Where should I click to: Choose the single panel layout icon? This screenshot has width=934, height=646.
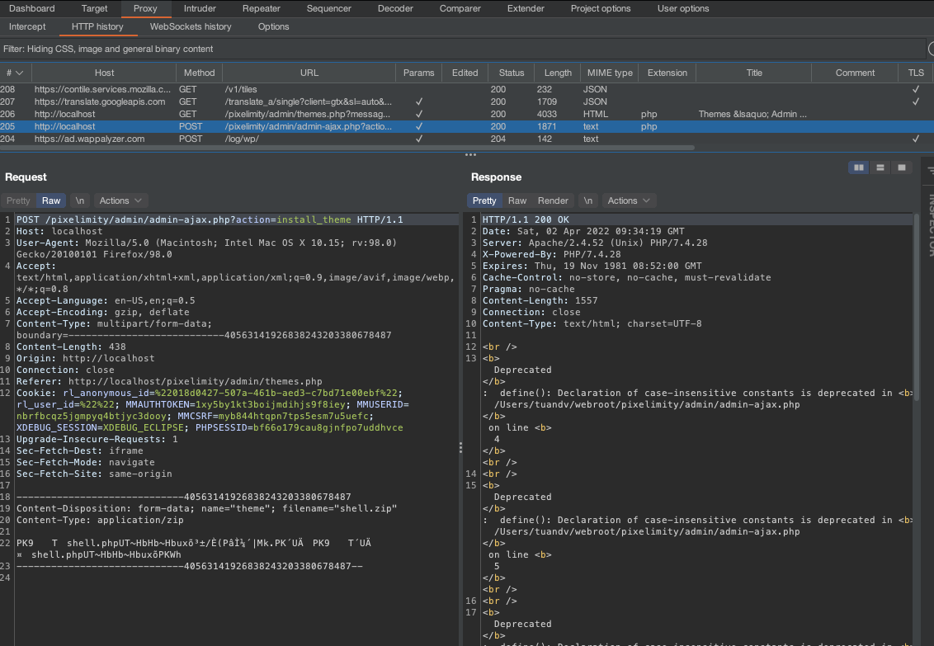(901, 167)
